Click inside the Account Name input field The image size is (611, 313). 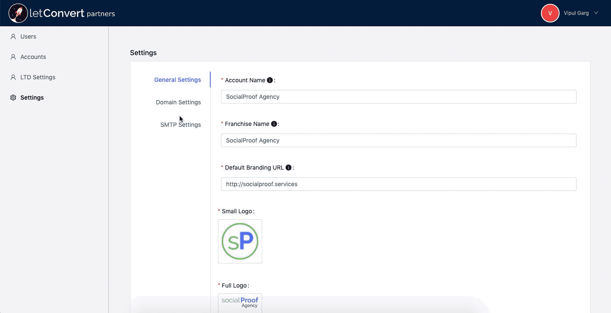click(x=398, y=97)
